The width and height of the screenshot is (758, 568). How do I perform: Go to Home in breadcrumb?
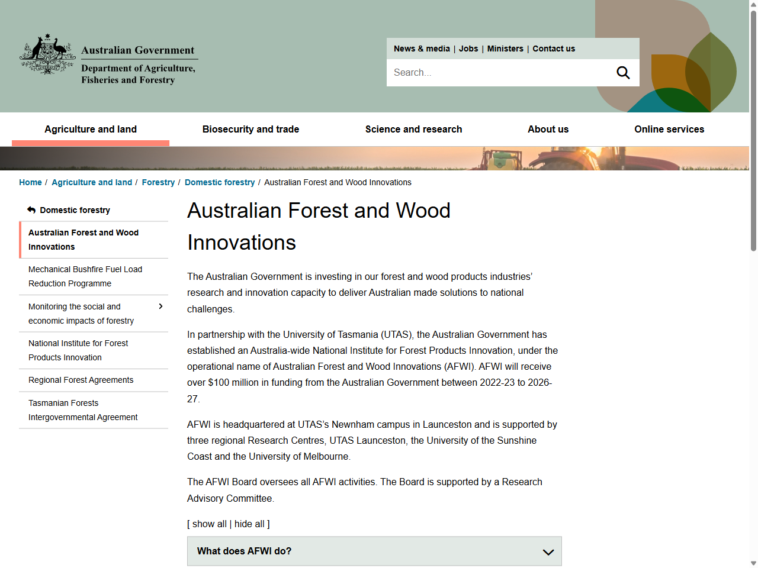tap(30, 182)
